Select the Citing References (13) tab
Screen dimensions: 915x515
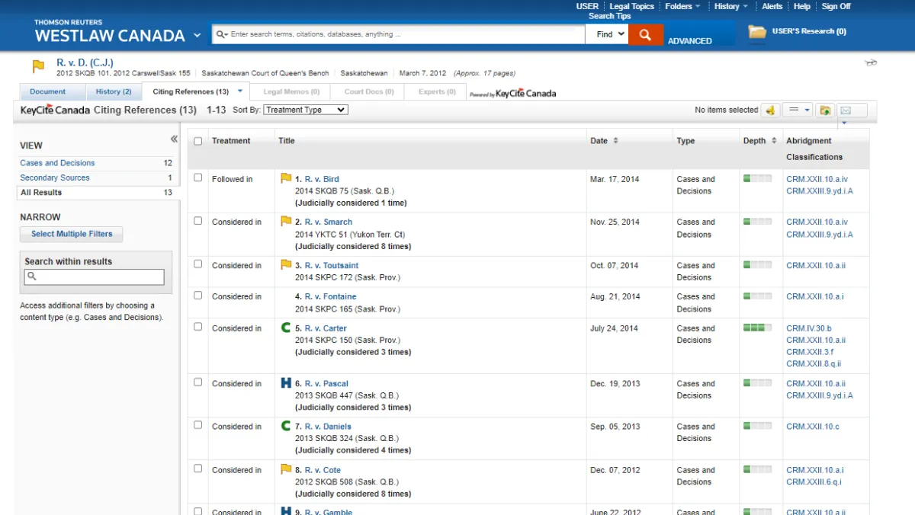coord(191,91)
